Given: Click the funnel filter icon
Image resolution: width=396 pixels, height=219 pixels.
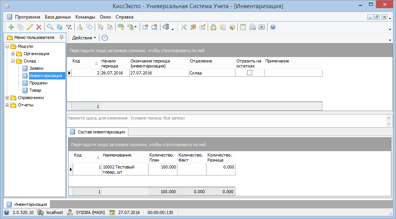Looking at the screenshot, I should tap(69, 27).
